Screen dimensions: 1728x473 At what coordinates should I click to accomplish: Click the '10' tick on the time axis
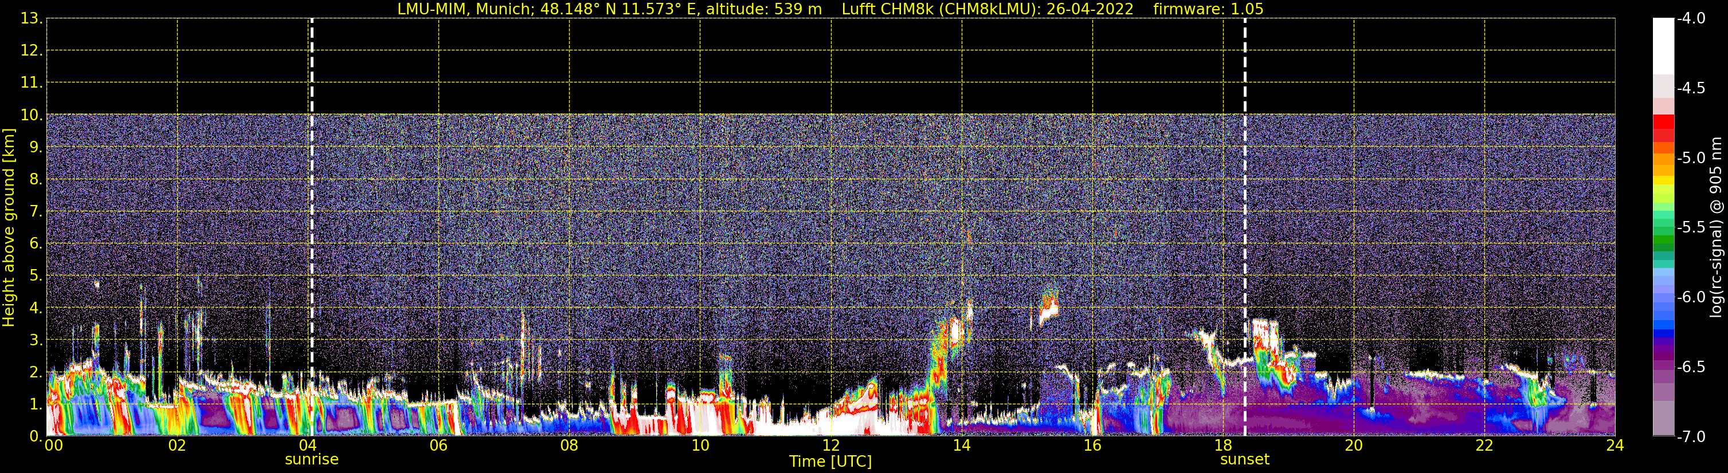pyautogui.click(x=700, y=446)
